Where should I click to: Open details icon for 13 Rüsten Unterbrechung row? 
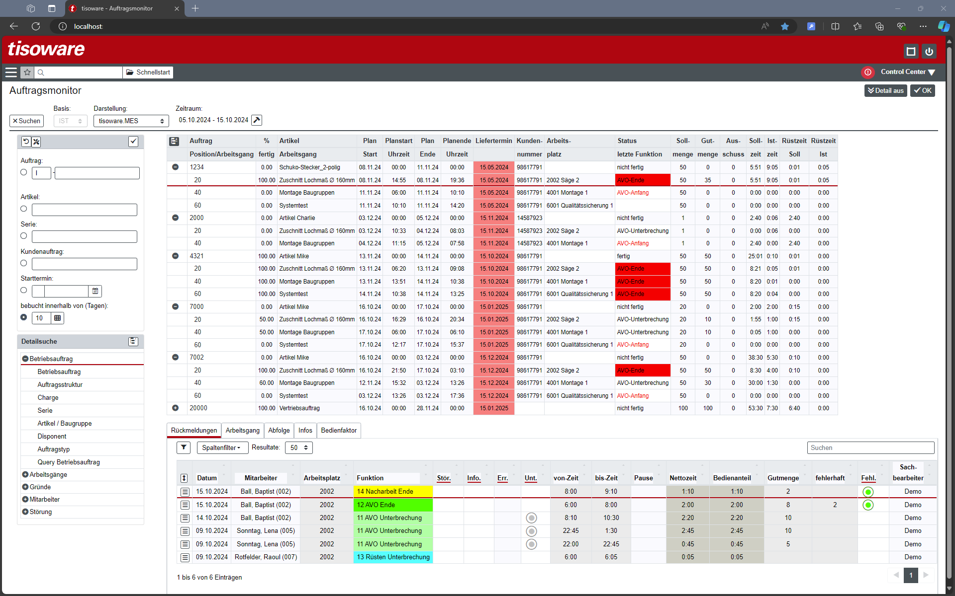(x=185, y=557)
